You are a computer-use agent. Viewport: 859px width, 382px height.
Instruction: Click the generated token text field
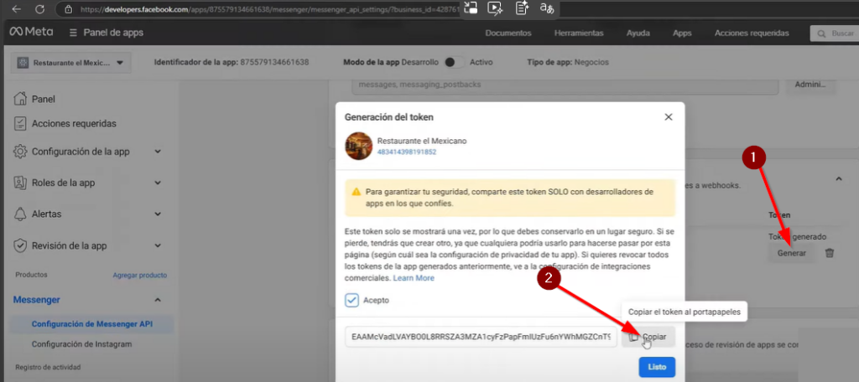click(481, 337)
